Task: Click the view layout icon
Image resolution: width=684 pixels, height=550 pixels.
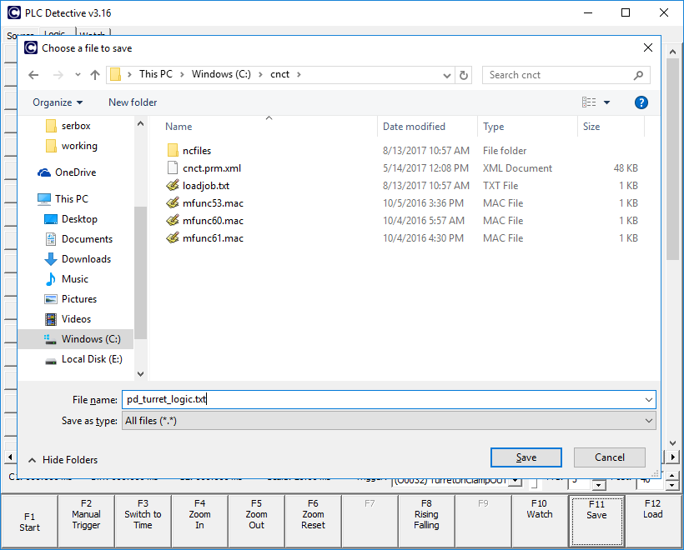Action: [x=589, y=102]
